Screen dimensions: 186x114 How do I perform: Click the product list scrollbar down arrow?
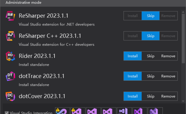[183, 101]
